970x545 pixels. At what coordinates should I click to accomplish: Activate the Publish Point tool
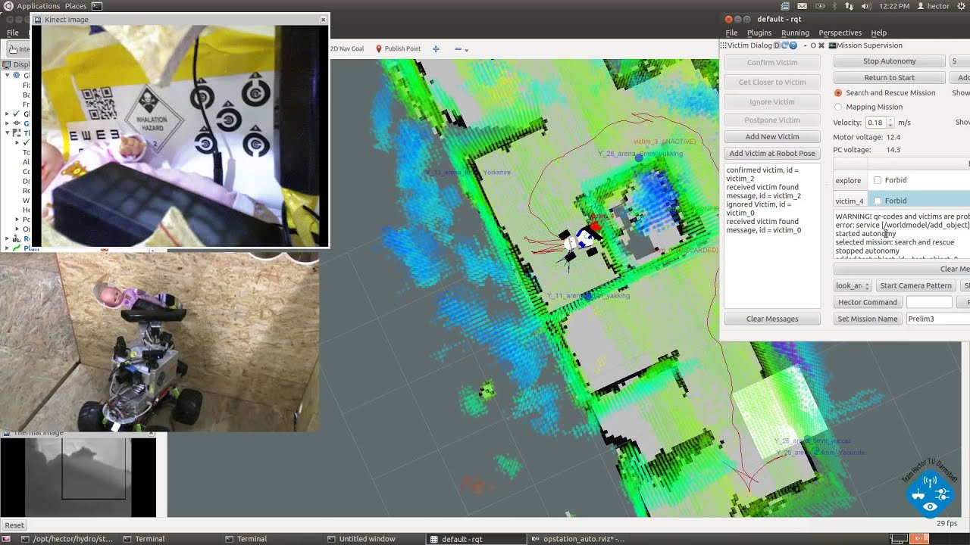[398, 48]
